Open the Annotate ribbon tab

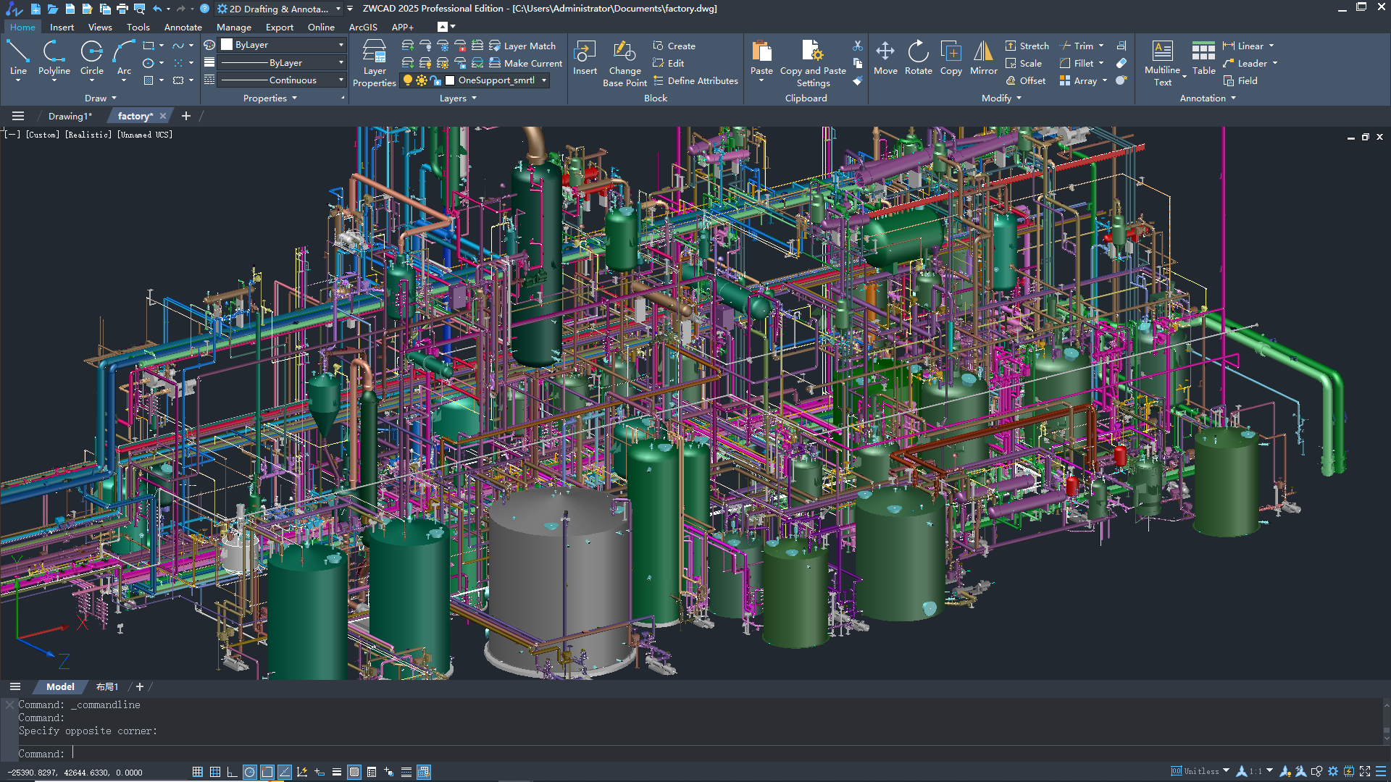183,27
